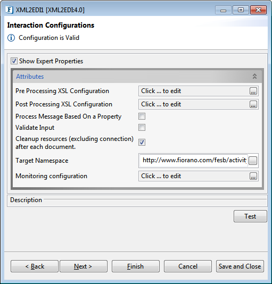Collapse the Attributes section with double chevron

[x=254, y=76]
